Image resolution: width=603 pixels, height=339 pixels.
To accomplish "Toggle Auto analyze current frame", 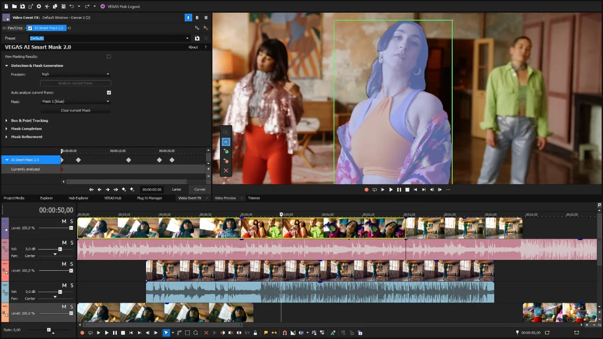I will (x=109, y=92).
